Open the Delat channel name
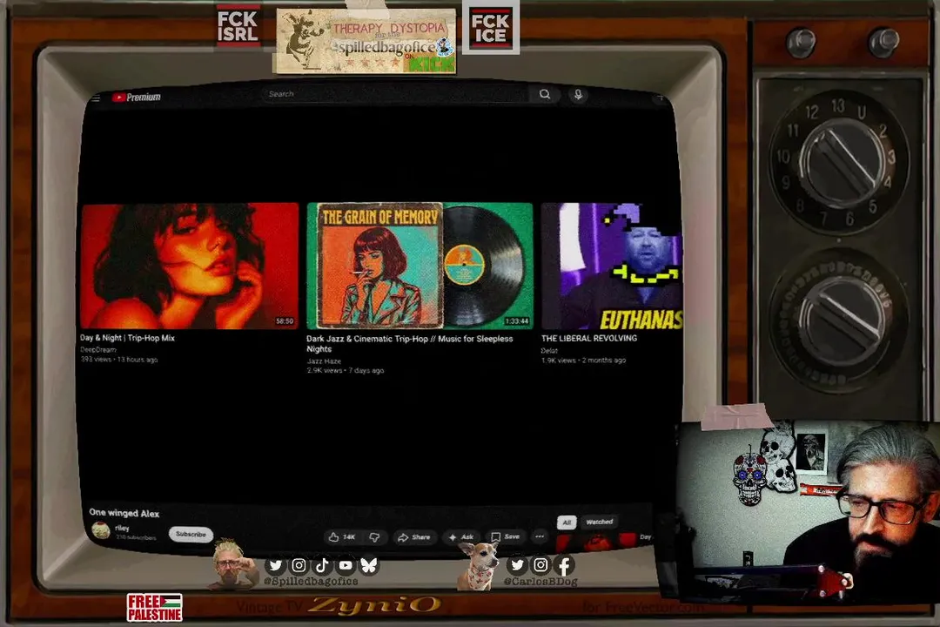 pyautogui.click(x=549, y=350)
